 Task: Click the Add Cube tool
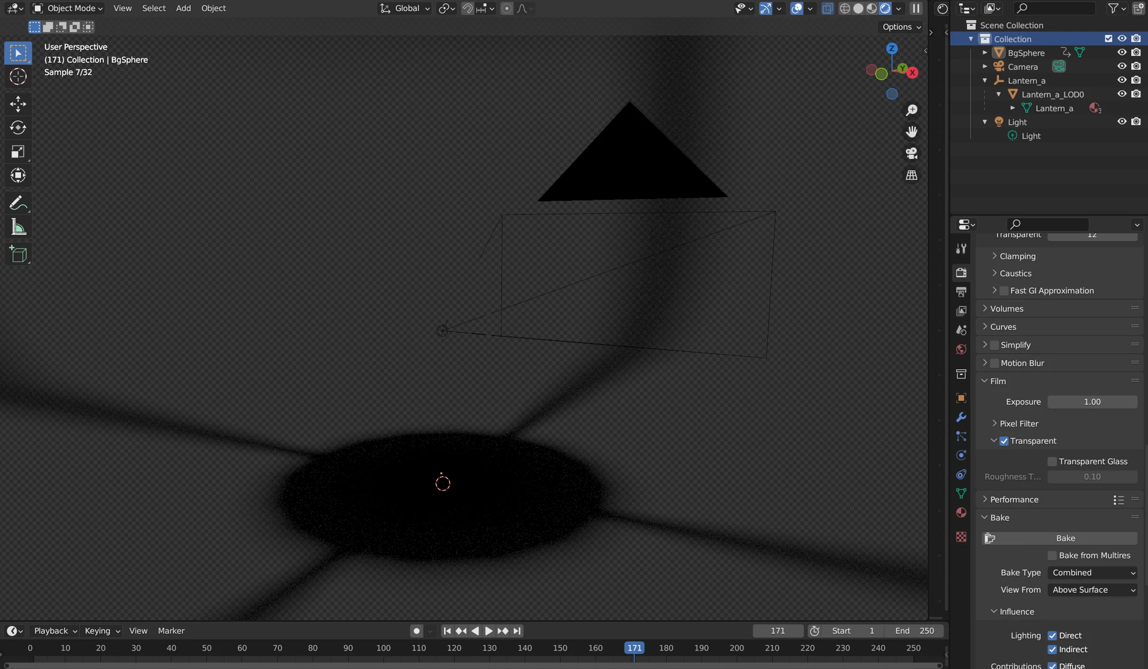coord(18,255)
